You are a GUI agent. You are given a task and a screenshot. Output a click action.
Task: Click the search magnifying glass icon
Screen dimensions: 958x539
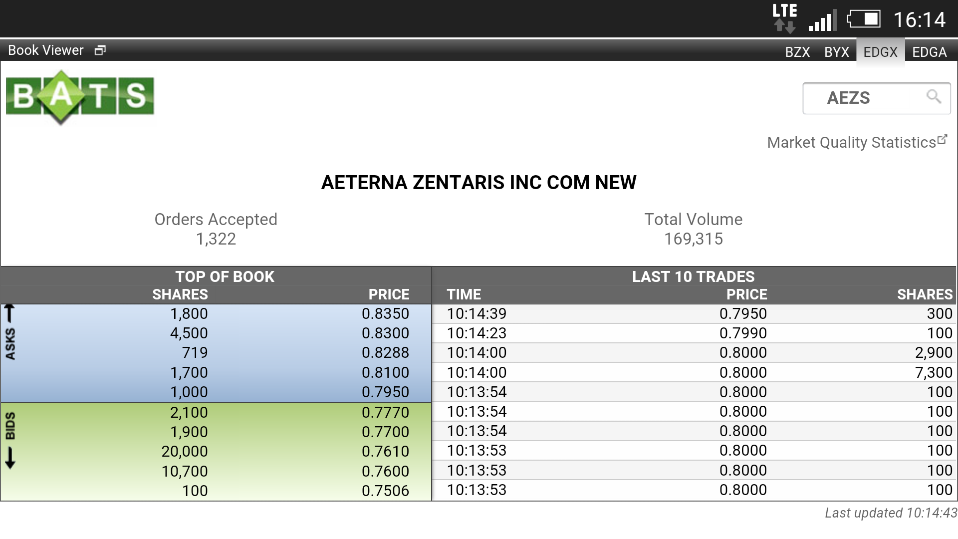point(934,98)
